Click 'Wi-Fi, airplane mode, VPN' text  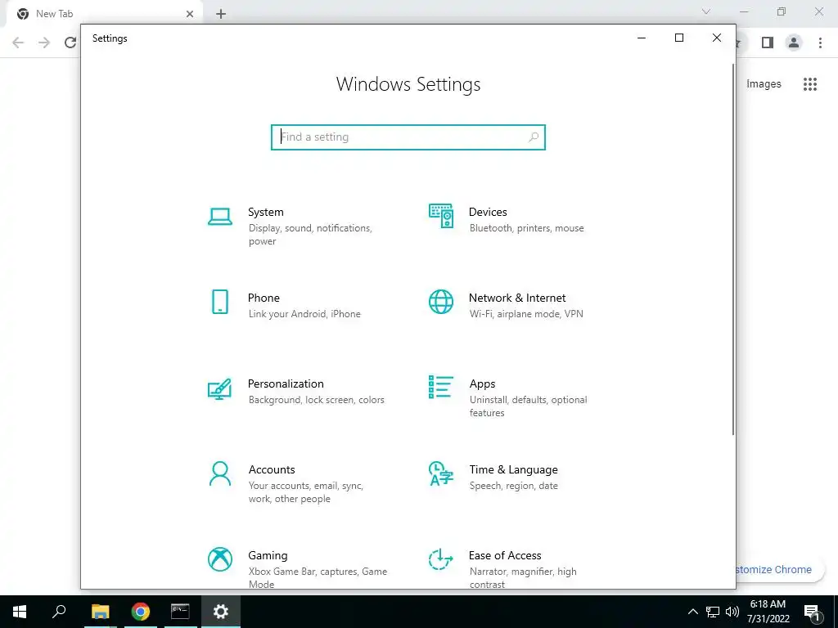pyautogui.click(x=526, y=314)
